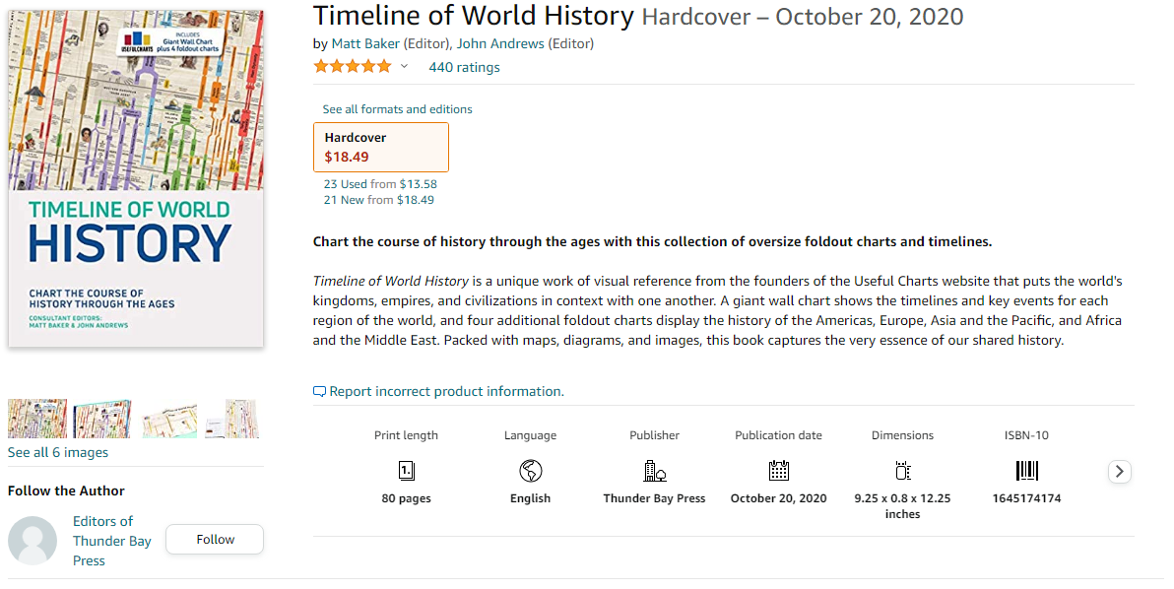Click the Print length pages icon
The height and width of the screenshot is (589, 1174).
[406, 470]
